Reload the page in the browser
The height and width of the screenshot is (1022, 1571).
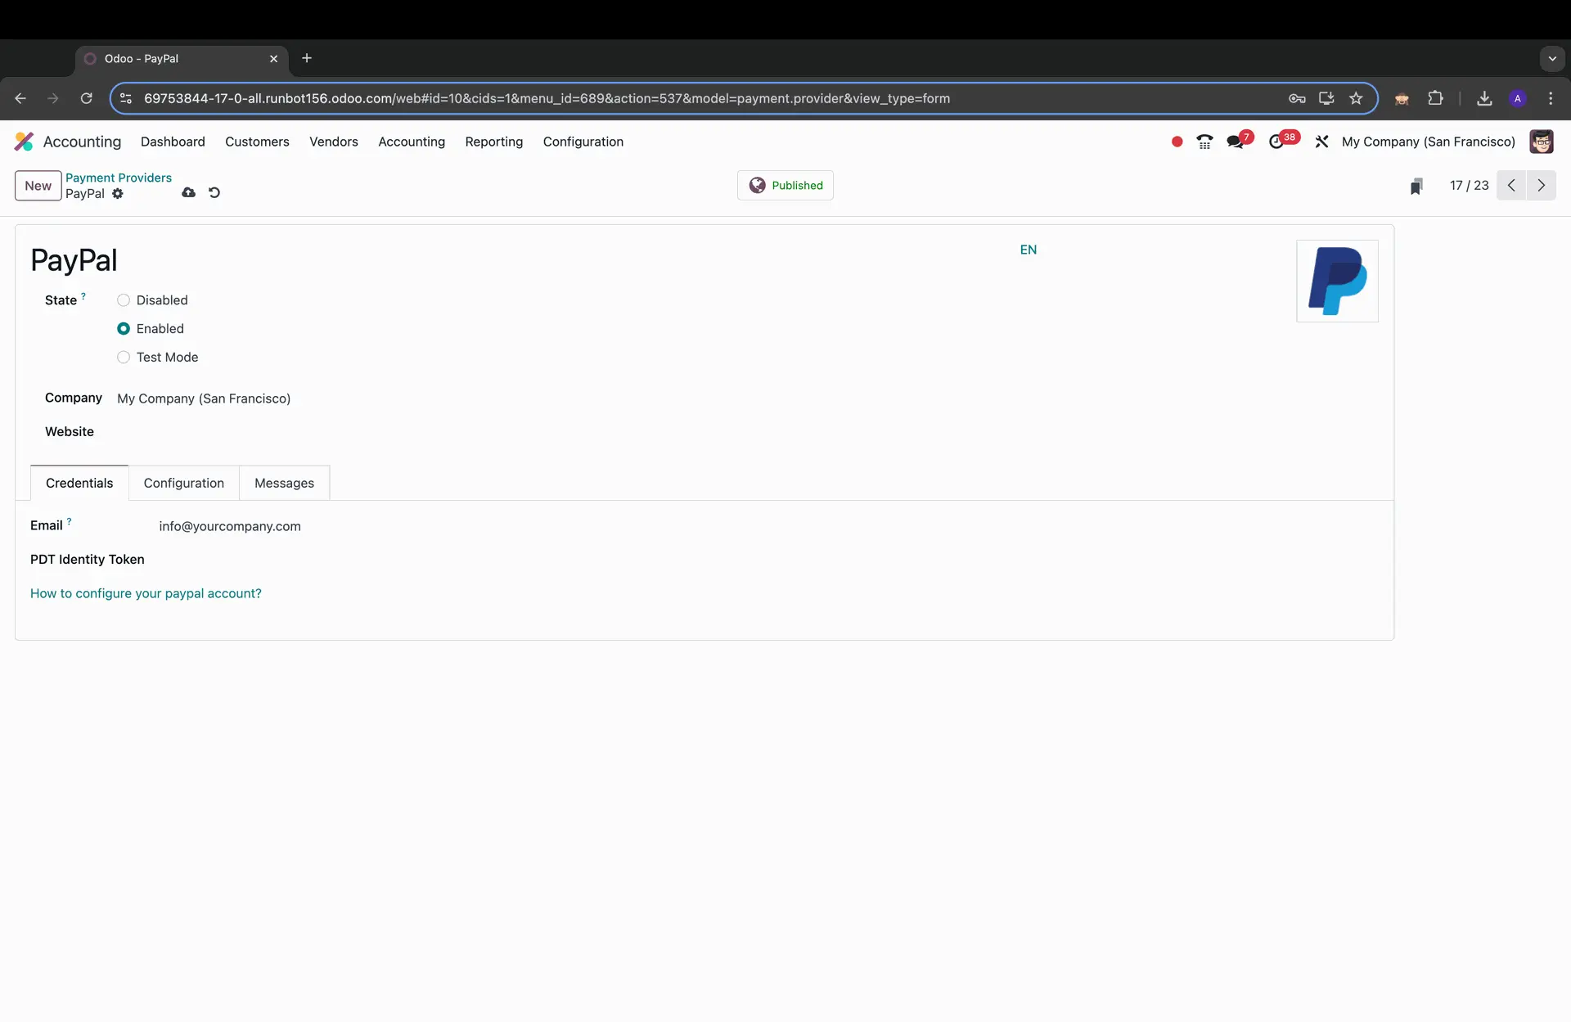[86, 98]
